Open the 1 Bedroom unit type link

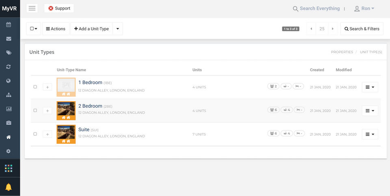(90, 83)
